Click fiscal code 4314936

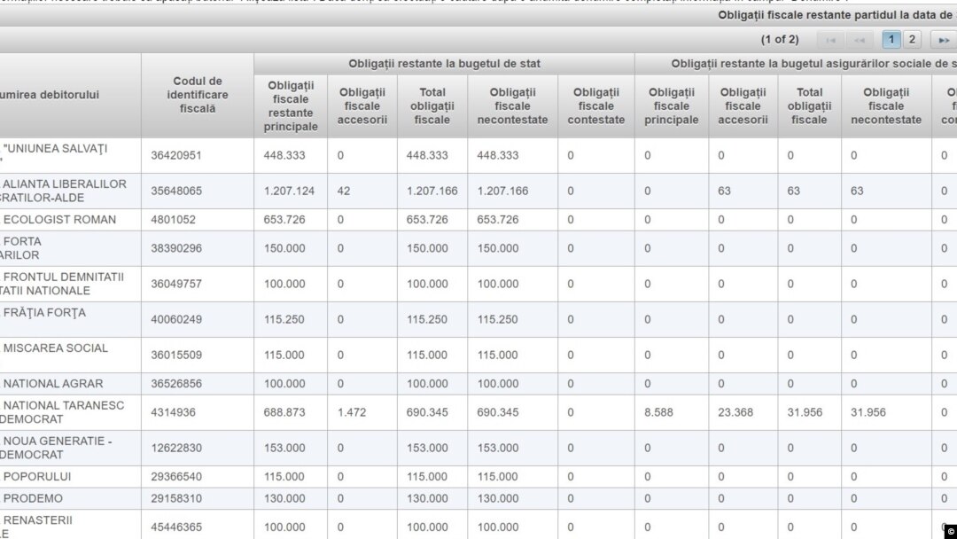174,412
